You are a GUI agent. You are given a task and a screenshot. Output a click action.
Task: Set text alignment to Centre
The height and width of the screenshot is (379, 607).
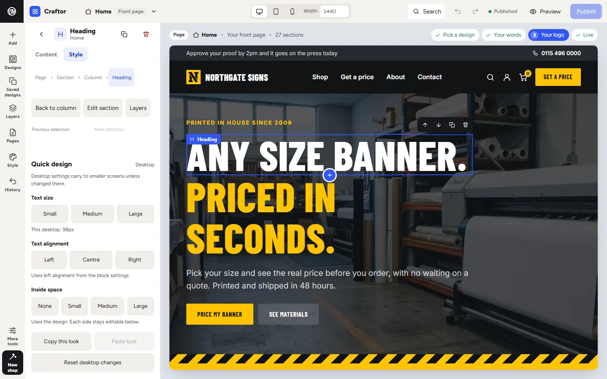point(91,260)
